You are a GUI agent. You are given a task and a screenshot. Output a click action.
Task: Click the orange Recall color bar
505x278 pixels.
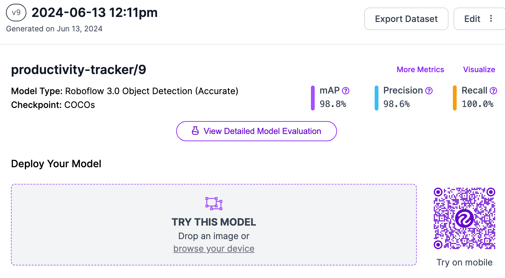pos(454,98)
